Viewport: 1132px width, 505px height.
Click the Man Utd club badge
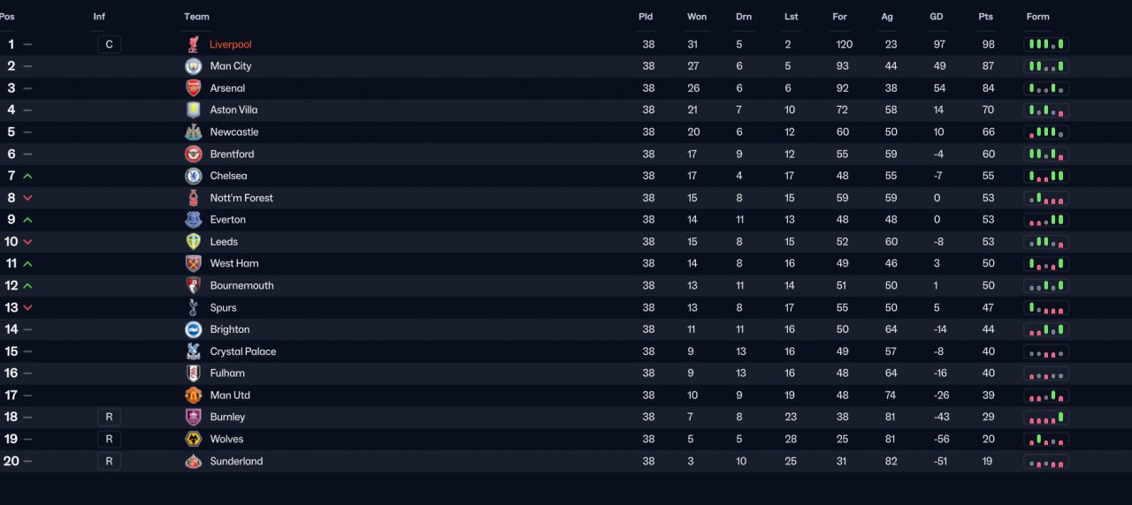point(193,396)
